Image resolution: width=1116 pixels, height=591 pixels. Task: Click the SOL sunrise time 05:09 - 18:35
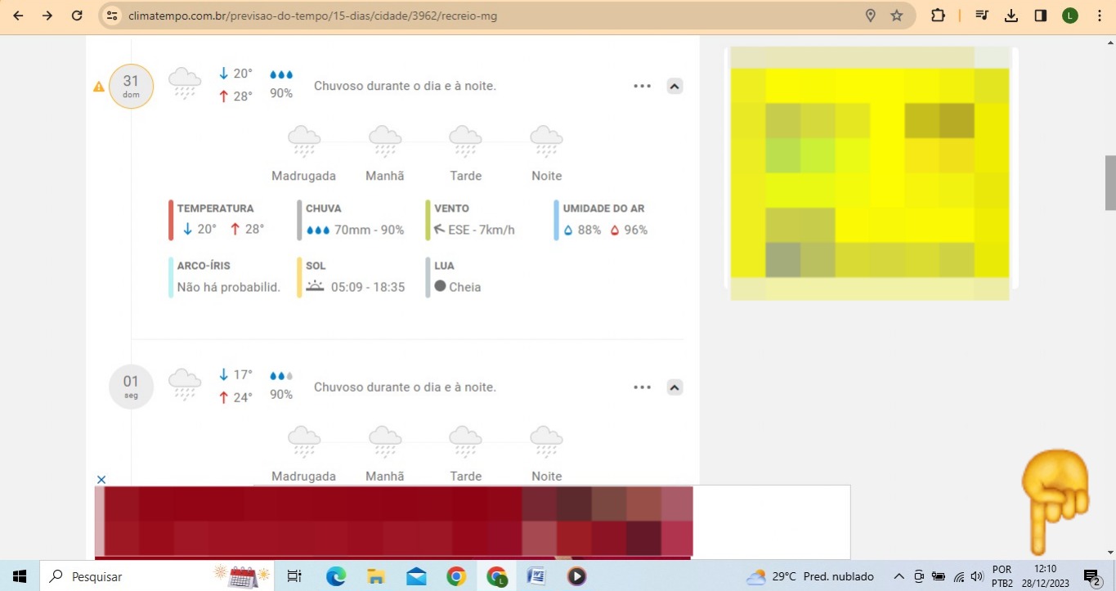356,287
